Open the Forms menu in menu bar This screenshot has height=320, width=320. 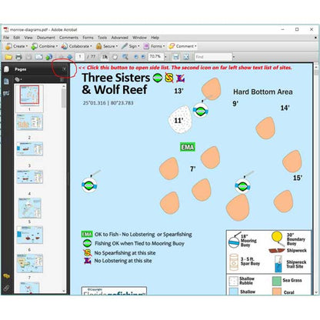click(88, 38)
